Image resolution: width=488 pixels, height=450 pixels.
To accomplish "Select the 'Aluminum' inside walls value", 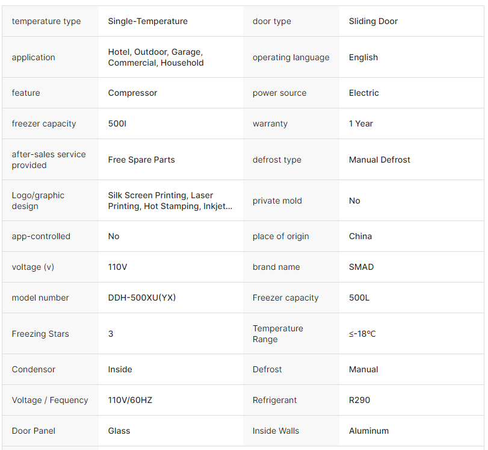I will 369,431.
